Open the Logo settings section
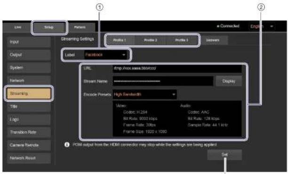The width and height of the screenshot is (288, 174). click(29, 119)
